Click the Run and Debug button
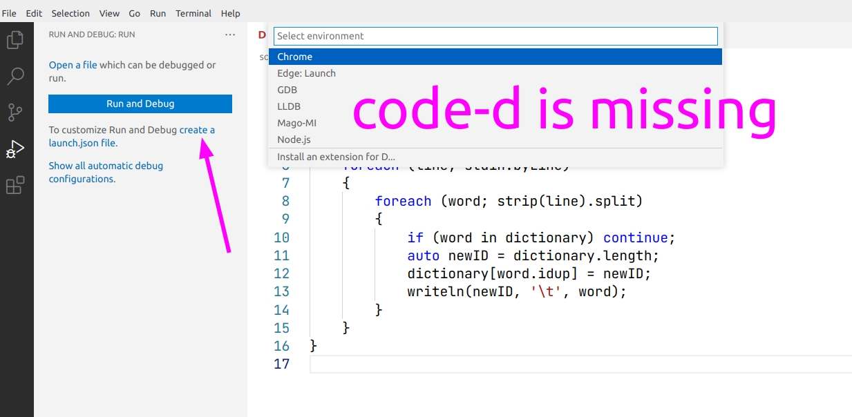 tap(140, 104)
